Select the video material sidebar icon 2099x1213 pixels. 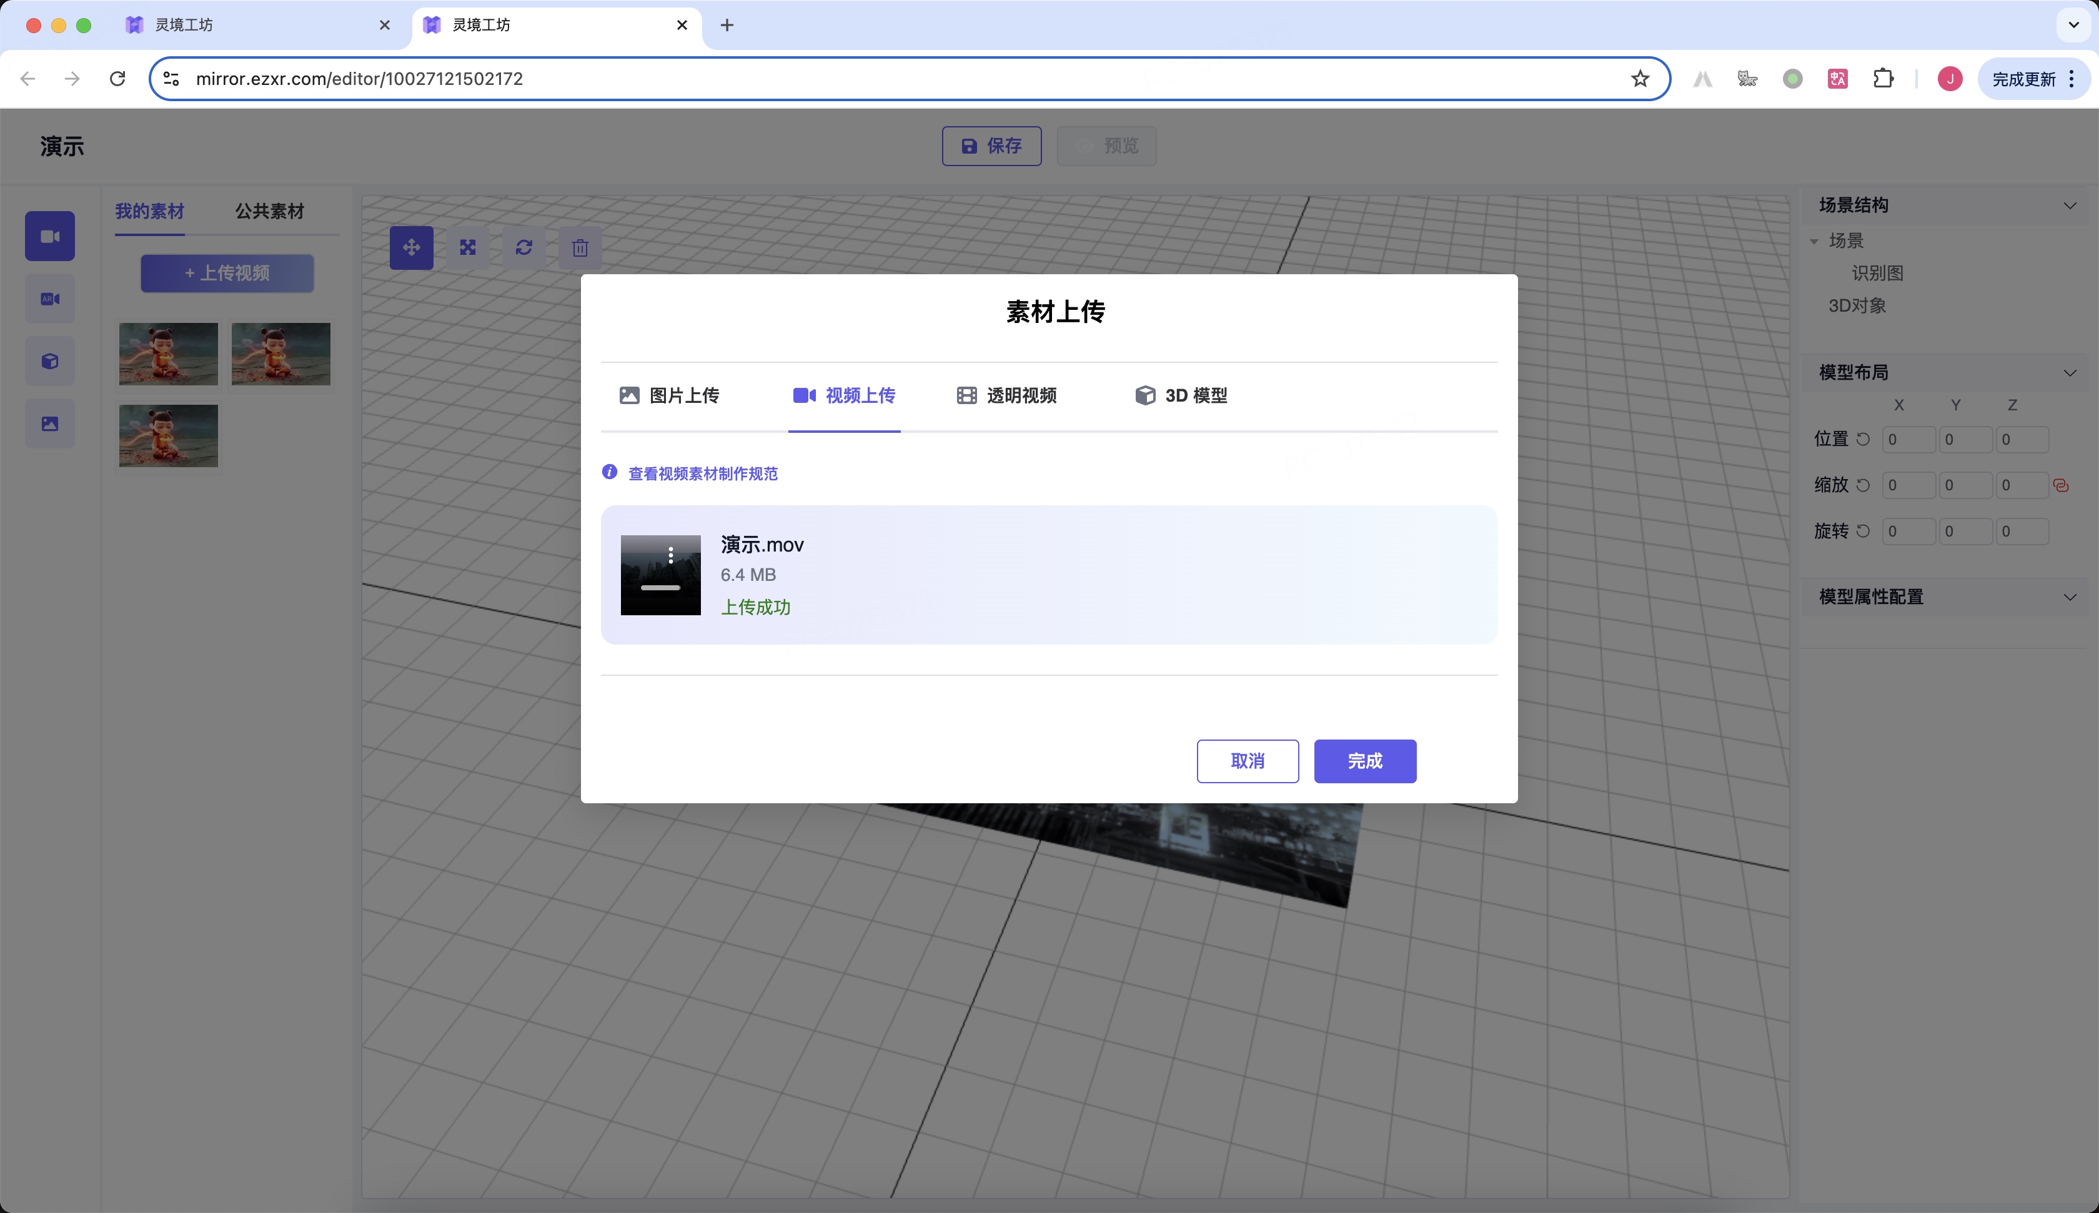50,235
